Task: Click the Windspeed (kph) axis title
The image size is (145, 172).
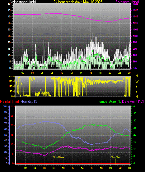Action: coord(23,2)
